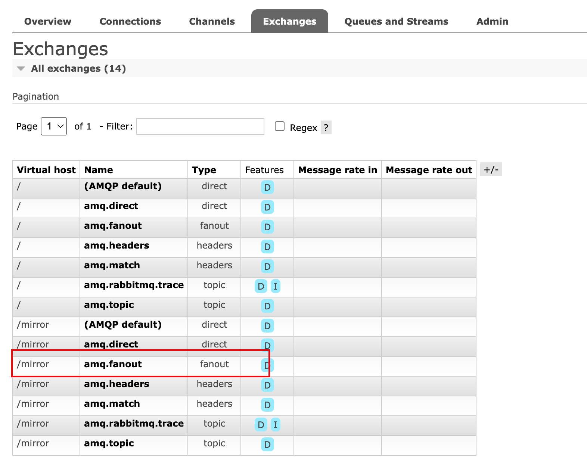This screenshot has height=468, width=587.
Task: Go to the Channels tab
Action: click(x=212, y=22)
